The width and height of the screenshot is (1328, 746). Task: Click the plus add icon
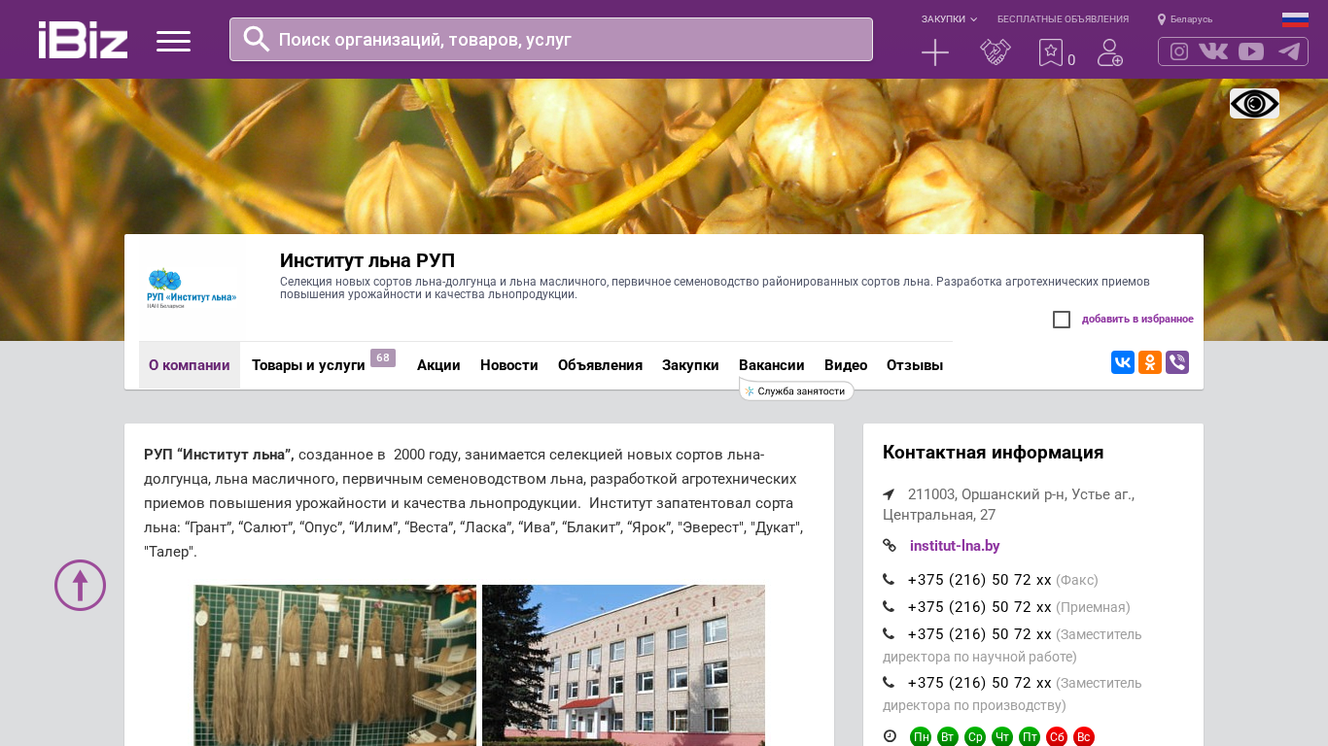[x=935, y=52]
